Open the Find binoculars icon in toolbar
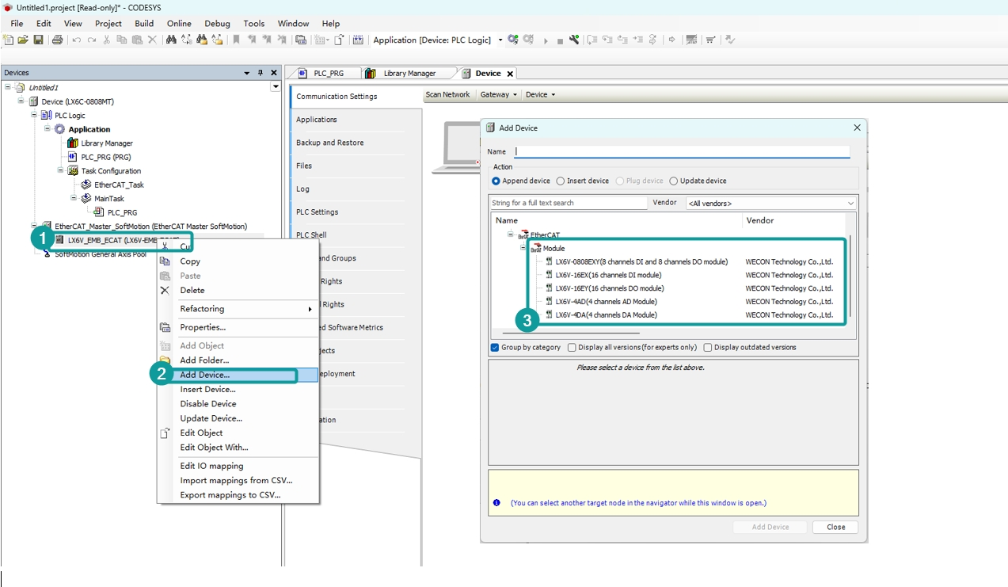This screenshot has width=1008, height=587. pyautogui.click(x=171, y=40)
